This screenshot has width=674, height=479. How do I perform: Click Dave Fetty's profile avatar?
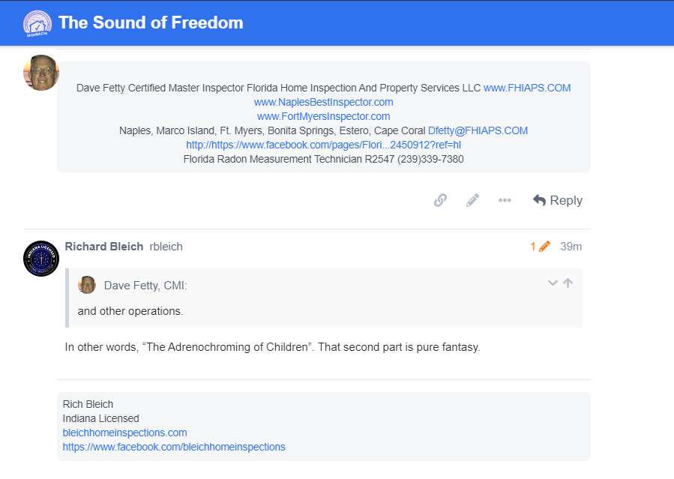point(41,73)
